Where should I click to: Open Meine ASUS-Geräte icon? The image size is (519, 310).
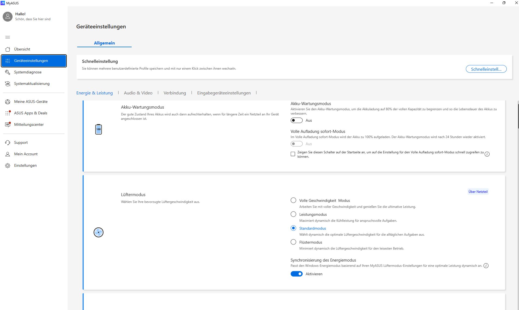coord(8,102)
